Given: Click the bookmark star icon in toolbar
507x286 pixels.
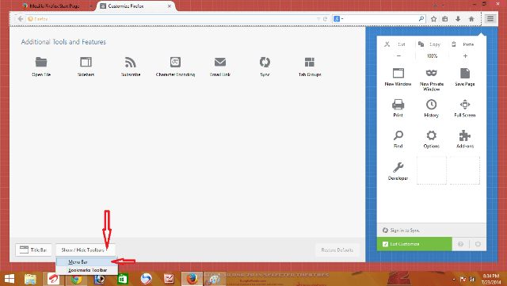Looking at the screenshot, I should (x=433, y=19).
